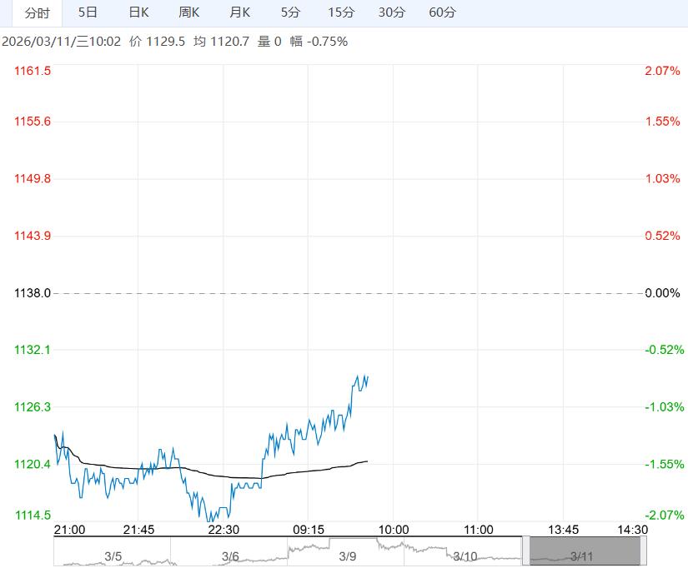Select the 3/9 section in the timeline
The image size is (688, 568).
(x=348, y=556)
